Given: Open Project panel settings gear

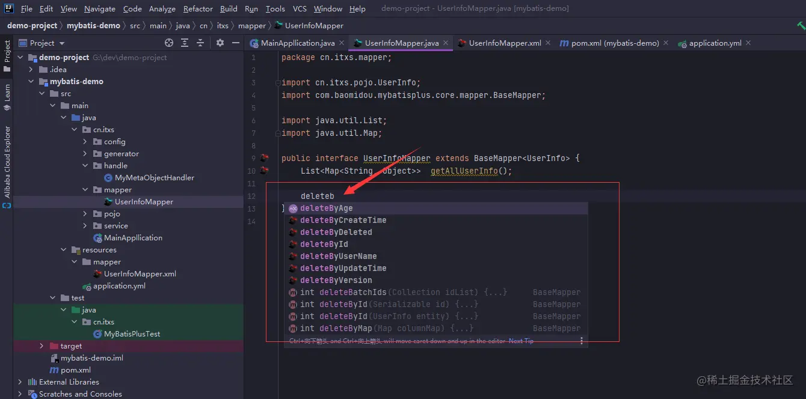Looking at the screenshot, I should click(x=220, y=43).
